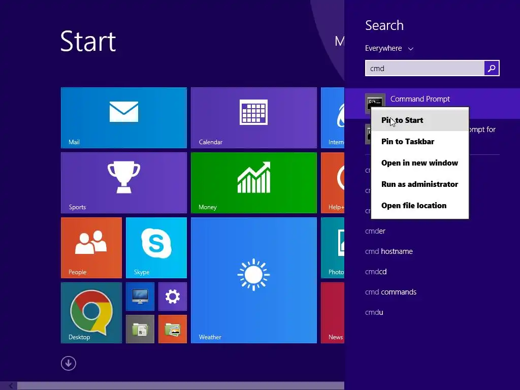Open the Desktop tile

pyautogui.click(x=91, y=313)
